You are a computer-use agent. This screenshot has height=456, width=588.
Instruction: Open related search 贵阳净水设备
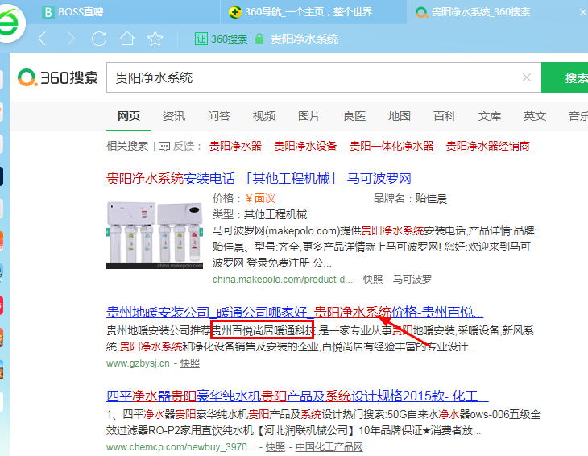(305, 146)
